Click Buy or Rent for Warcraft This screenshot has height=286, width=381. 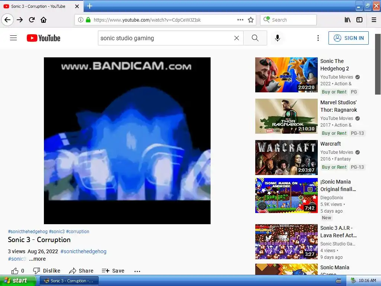(334, 167)
